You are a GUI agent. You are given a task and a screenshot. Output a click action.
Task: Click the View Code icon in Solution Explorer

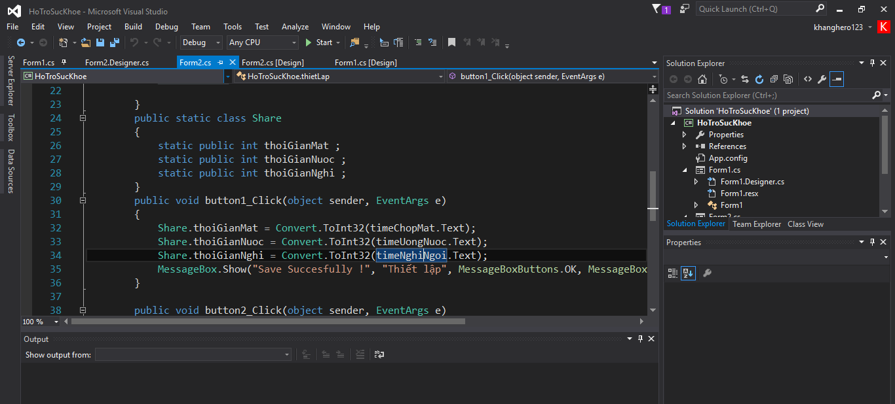(807, 79)
